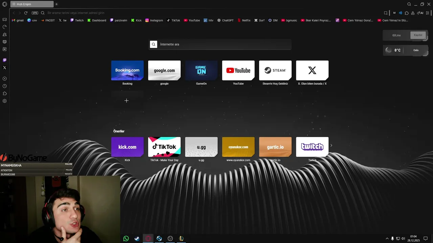Open GX Cleaner broom icon
The height and width of the screenshot is (243, 433).
coord(4,34)
